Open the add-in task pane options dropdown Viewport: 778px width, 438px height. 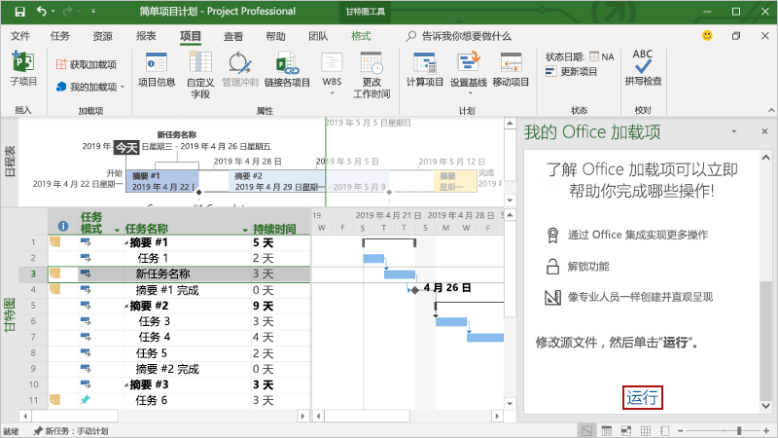click(x=734, y=131)
